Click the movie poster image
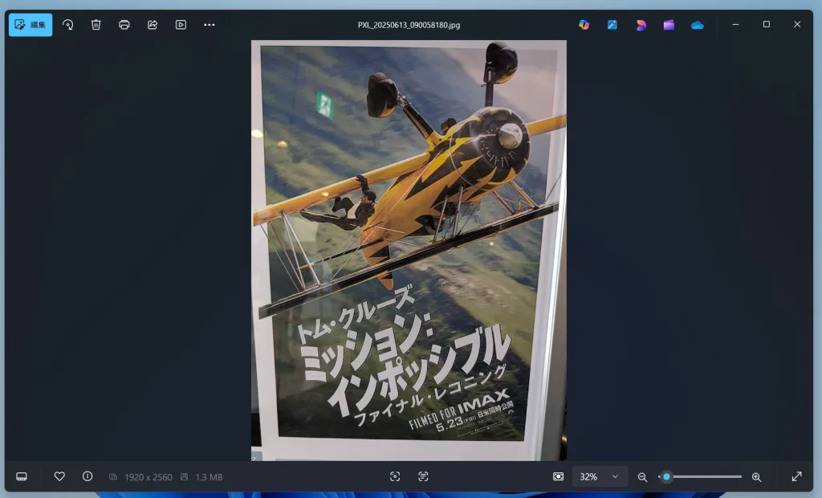 (409, 251)
